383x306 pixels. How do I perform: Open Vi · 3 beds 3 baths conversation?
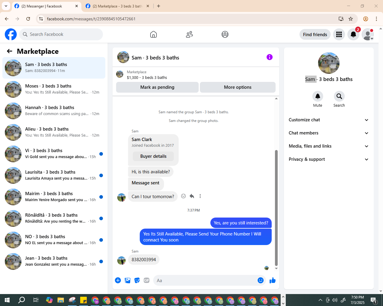[x=54, y=154]
